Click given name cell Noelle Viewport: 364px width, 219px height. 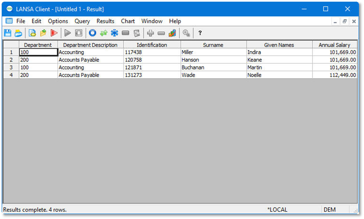tap(279, 75)
